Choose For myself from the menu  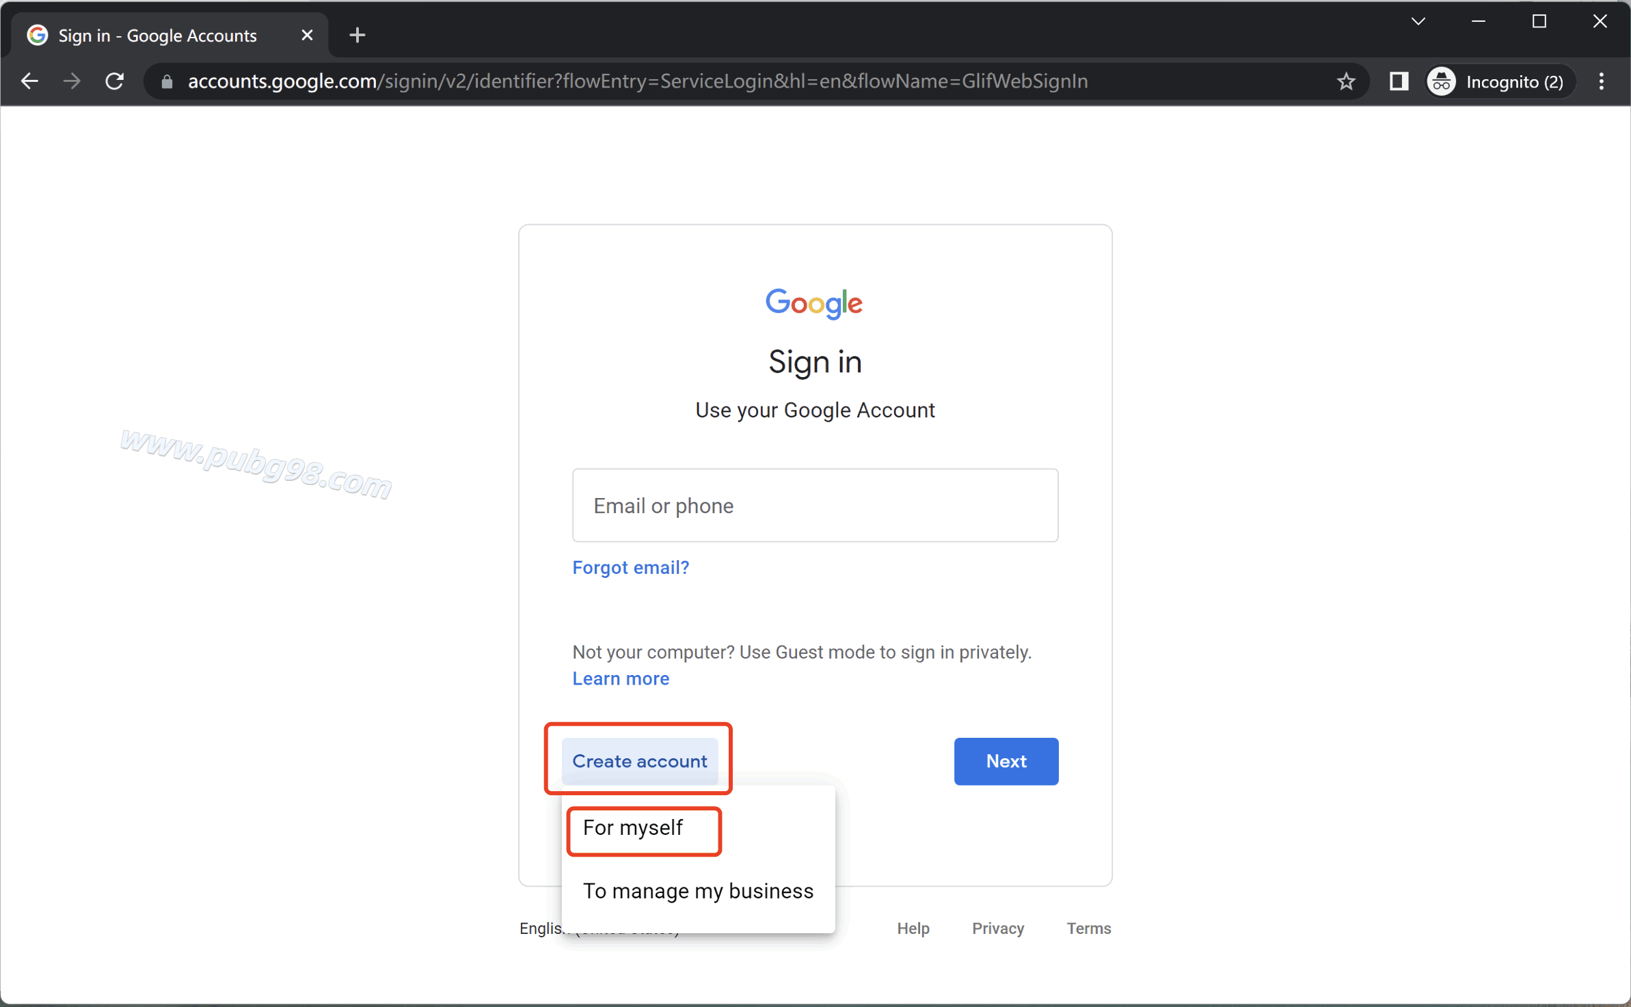[x=632, y=827]
